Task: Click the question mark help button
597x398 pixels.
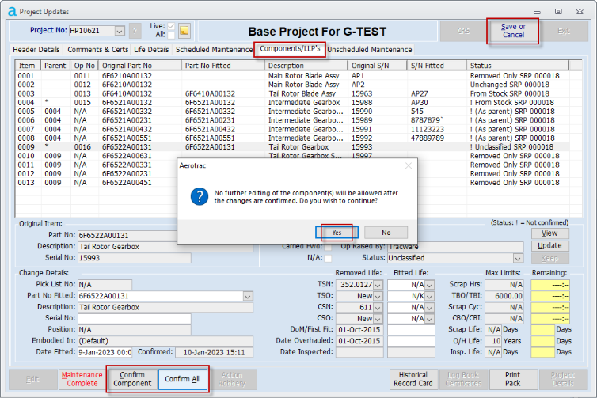Action: pos(135,31)
